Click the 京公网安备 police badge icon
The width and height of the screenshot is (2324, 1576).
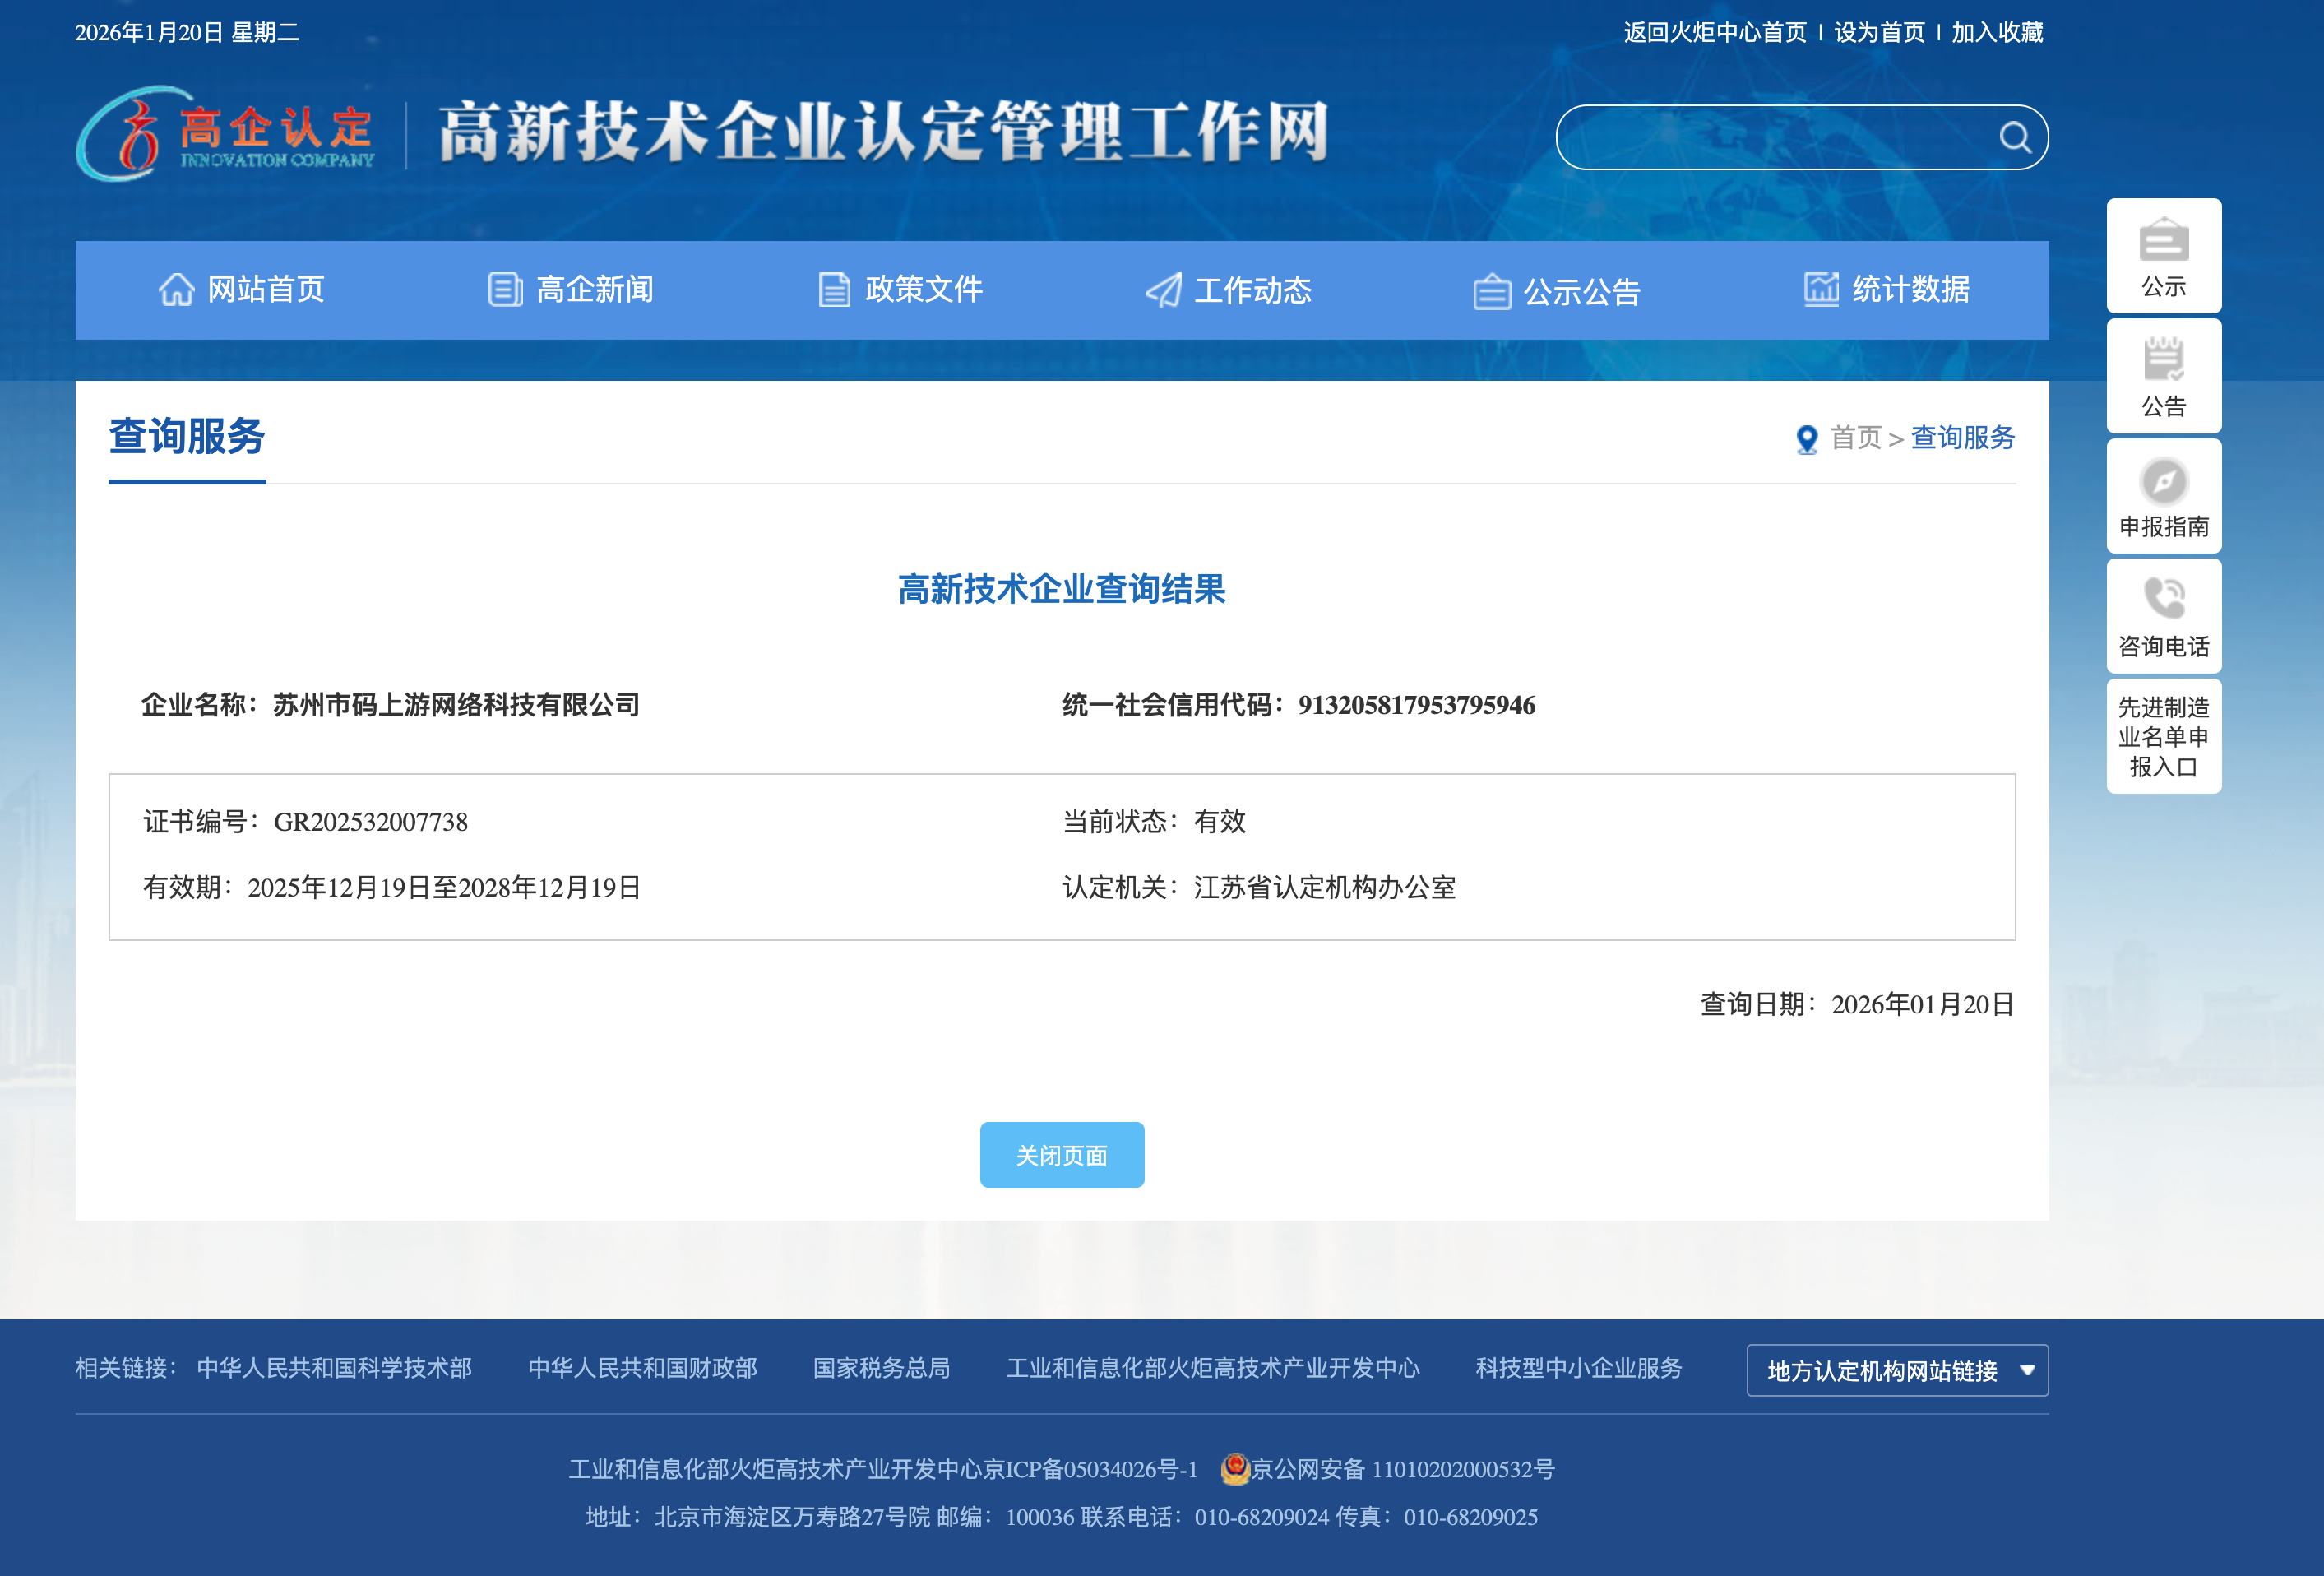(1234, 1469)
